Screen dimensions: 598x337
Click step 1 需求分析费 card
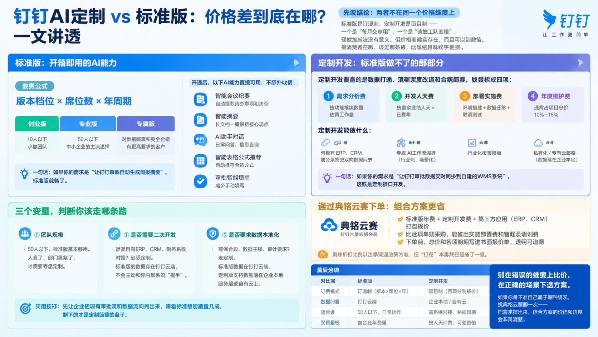coord(348,105)
